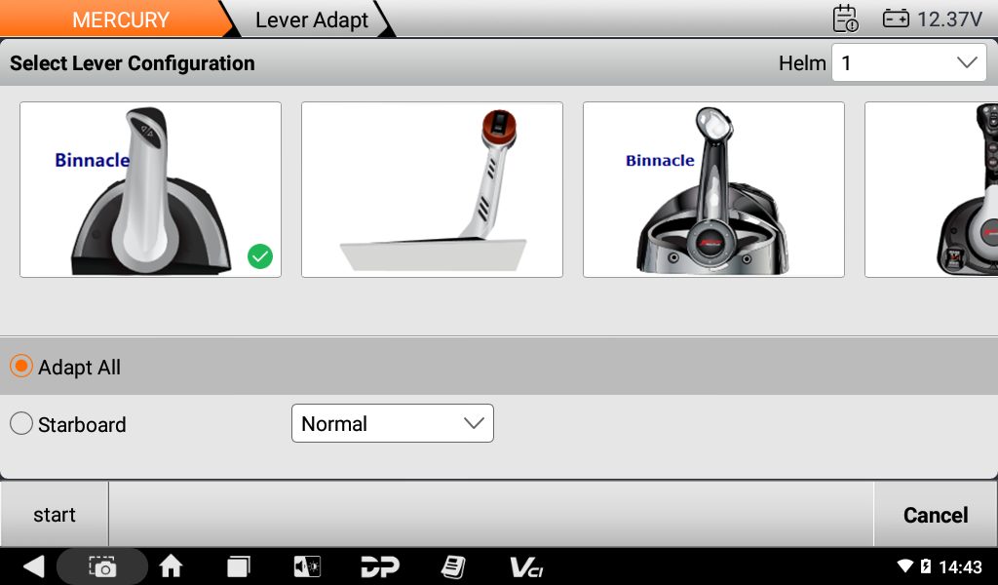Choose the chrome Binnacle lever thumbnail
Viewport: 998px width, 585px height.
tap(713, 189)
